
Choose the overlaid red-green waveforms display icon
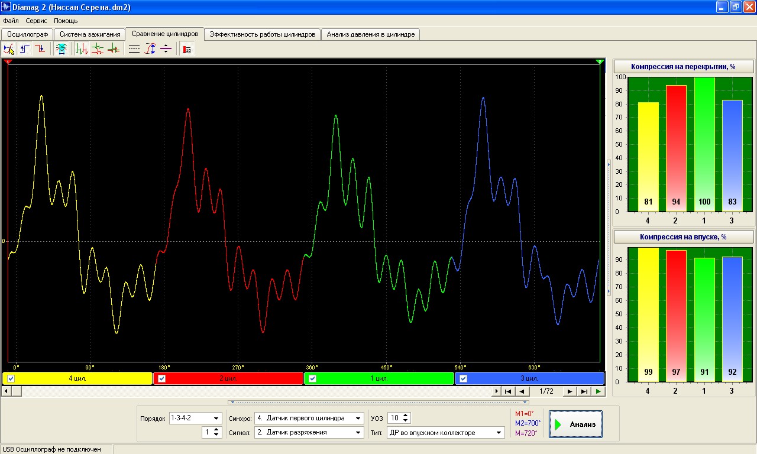[113, 49]
